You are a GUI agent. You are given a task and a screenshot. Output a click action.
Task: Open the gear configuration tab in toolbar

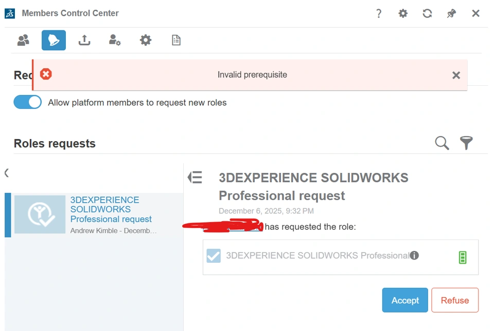coord(146,40)
